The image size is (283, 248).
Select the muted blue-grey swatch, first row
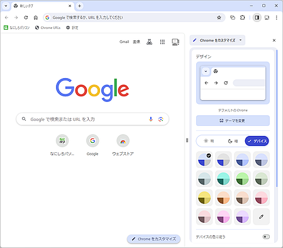[x=261, y=160]
